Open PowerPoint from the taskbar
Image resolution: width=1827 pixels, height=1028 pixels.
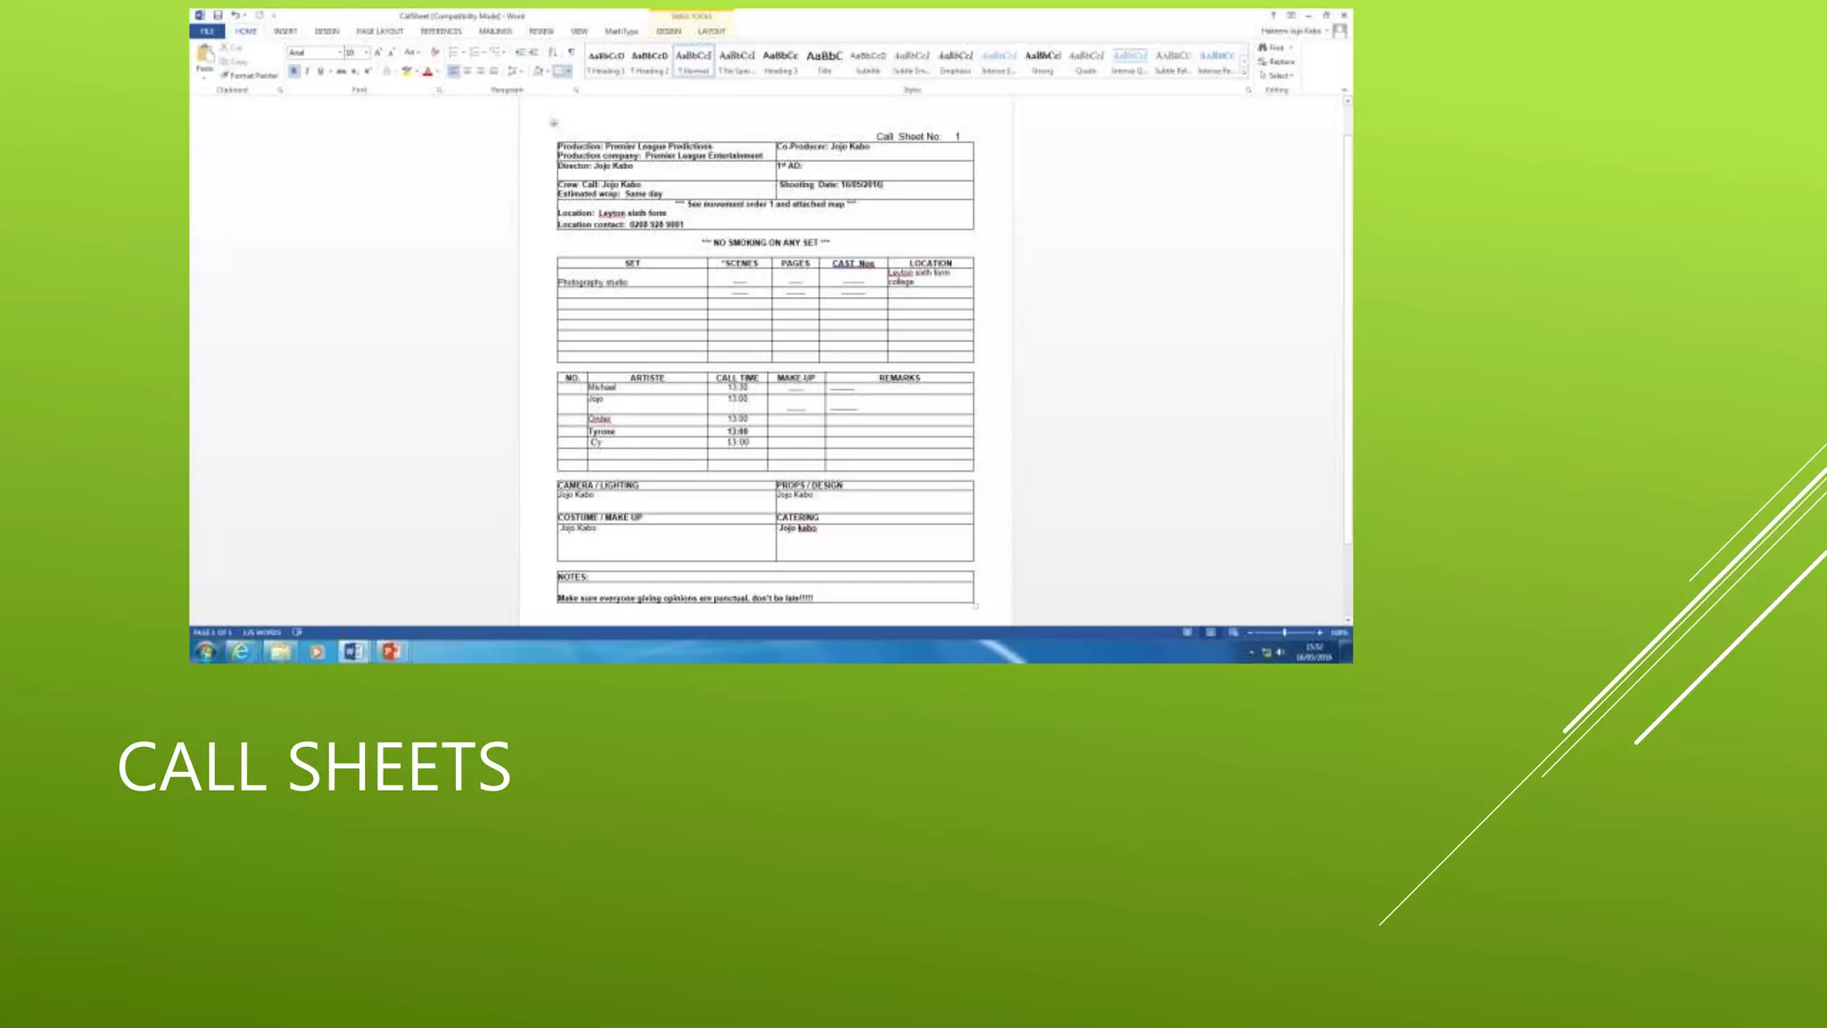390,652
